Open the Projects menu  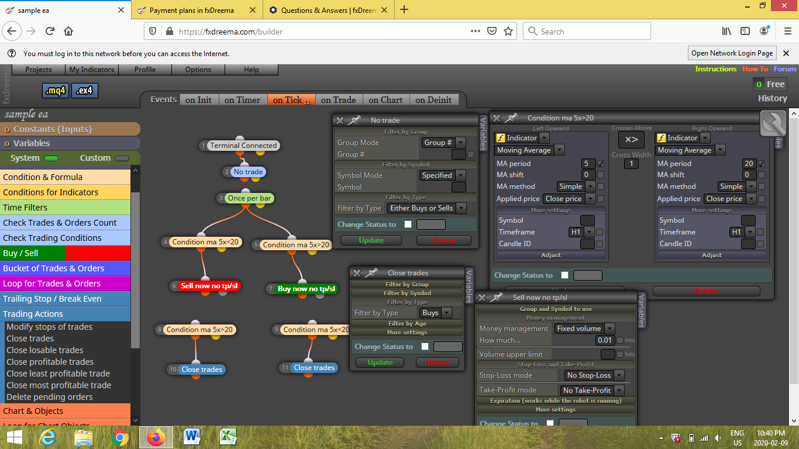39,70
